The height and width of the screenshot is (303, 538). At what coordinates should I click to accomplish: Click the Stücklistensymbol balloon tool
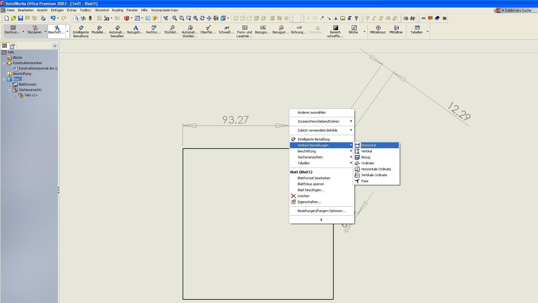tap(172, 30)
